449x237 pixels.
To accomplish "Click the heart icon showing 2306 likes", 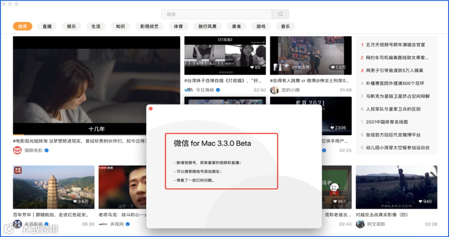I will point(332,128).
